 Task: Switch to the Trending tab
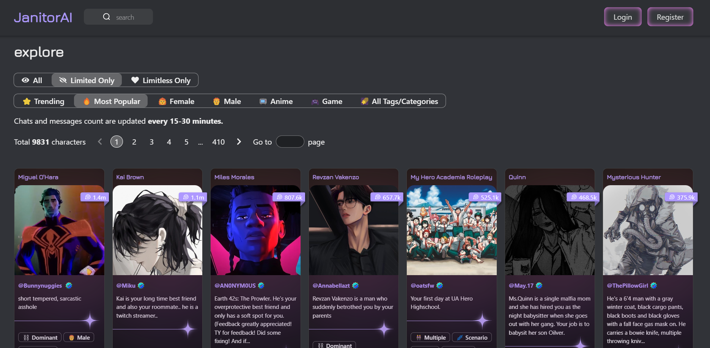(x=44, y=101)
